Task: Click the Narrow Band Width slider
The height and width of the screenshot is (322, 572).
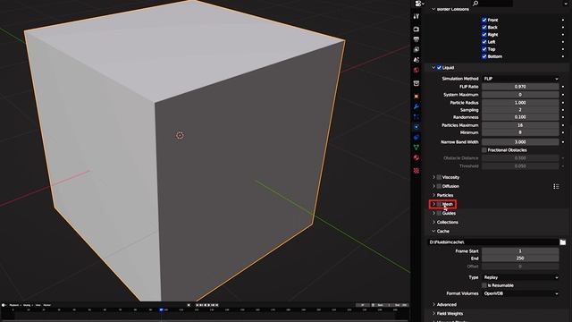Action: [520, 141]
